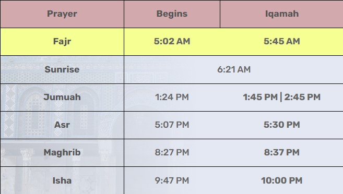Select the highlighted Fajr row label

pos(62,41)
